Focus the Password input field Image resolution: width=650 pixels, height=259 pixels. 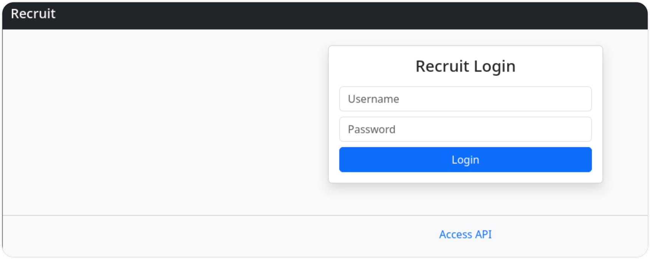pos(465,129)
